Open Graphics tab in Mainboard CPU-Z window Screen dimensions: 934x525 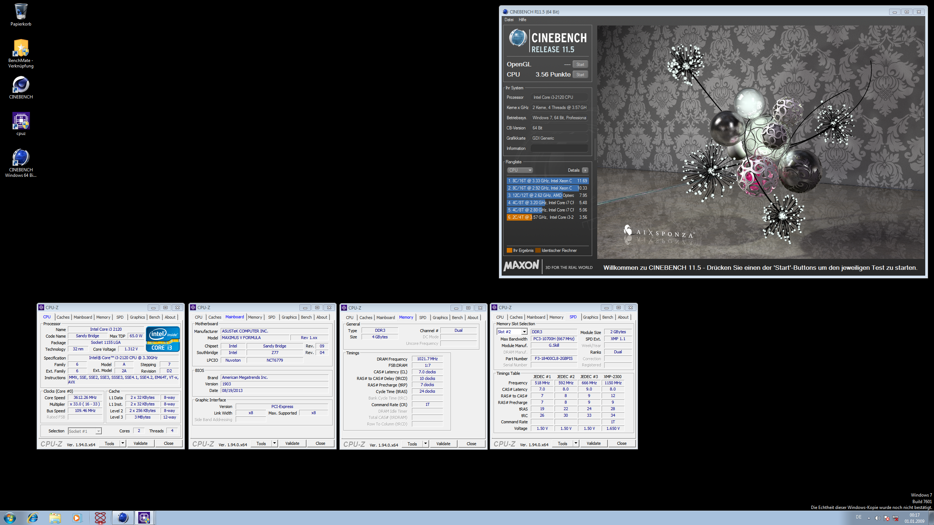[289, 317]
